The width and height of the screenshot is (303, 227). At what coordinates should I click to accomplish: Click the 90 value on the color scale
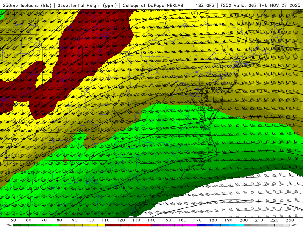[75, 220]
